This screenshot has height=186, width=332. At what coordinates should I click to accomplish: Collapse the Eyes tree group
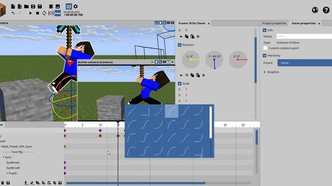(4, 157)
